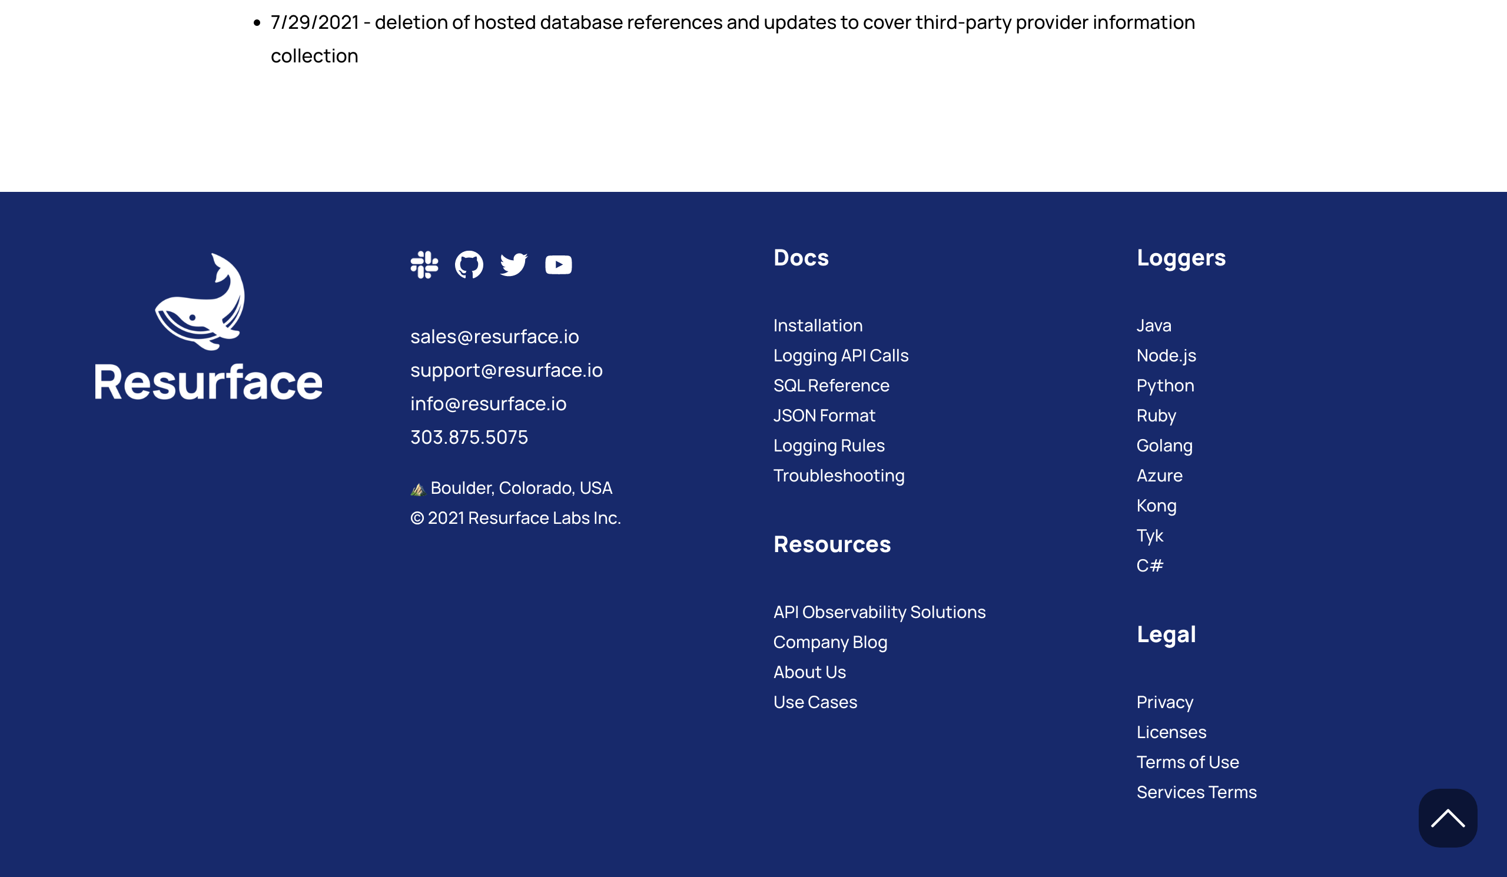Visit the Company Blog
This screenshot has height=877, width=1507.
[830, 642]
